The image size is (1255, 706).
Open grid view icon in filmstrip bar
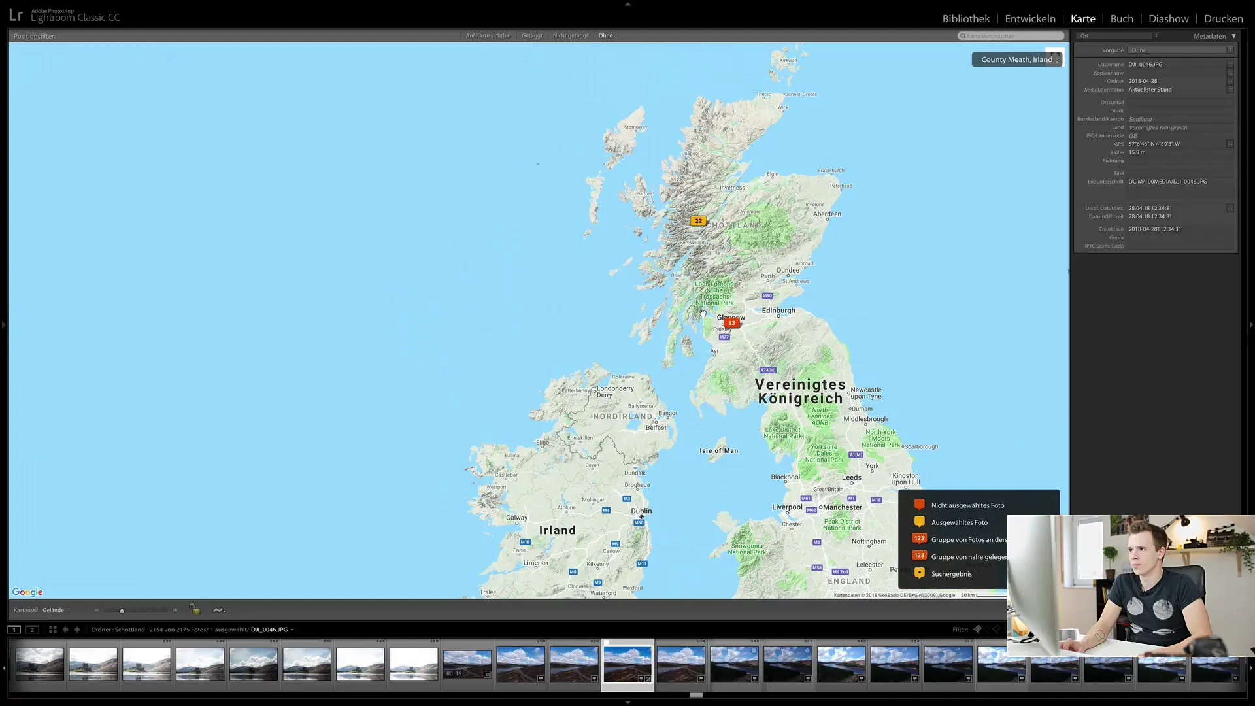pos(53,630)
